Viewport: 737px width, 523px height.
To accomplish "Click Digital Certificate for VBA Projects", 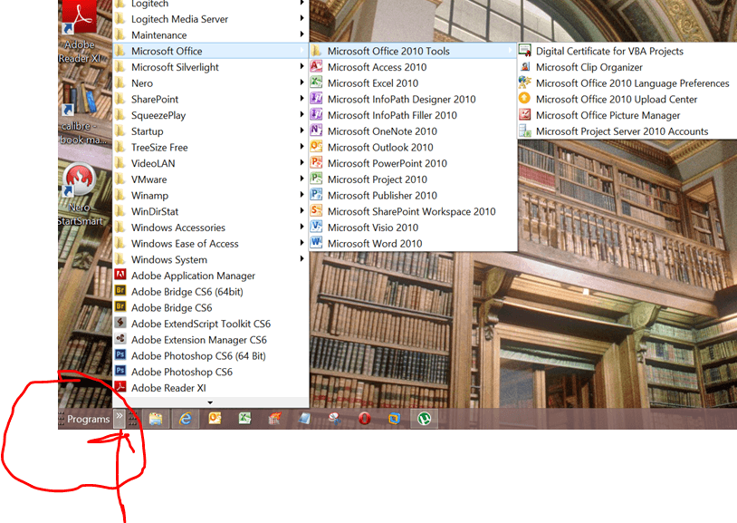I will (608, 52).
